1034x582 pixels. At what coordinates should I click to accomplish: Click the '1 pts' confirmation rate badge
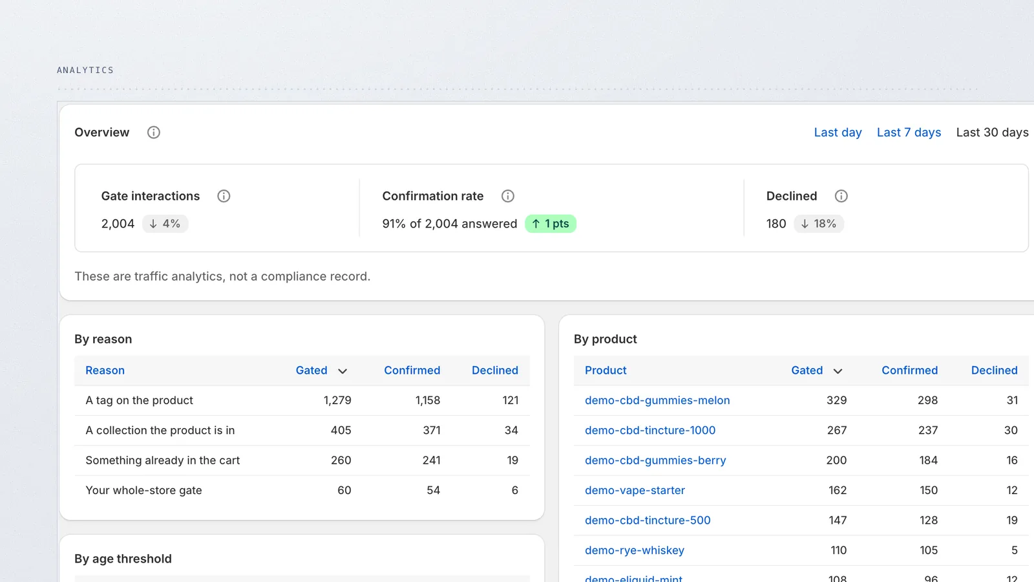[551, 224]
